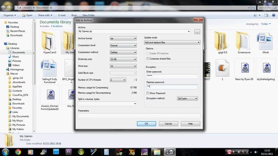The image size is (278, 156).
Task: Open the FS taskbar icon
Action: [x=69, y=152]
